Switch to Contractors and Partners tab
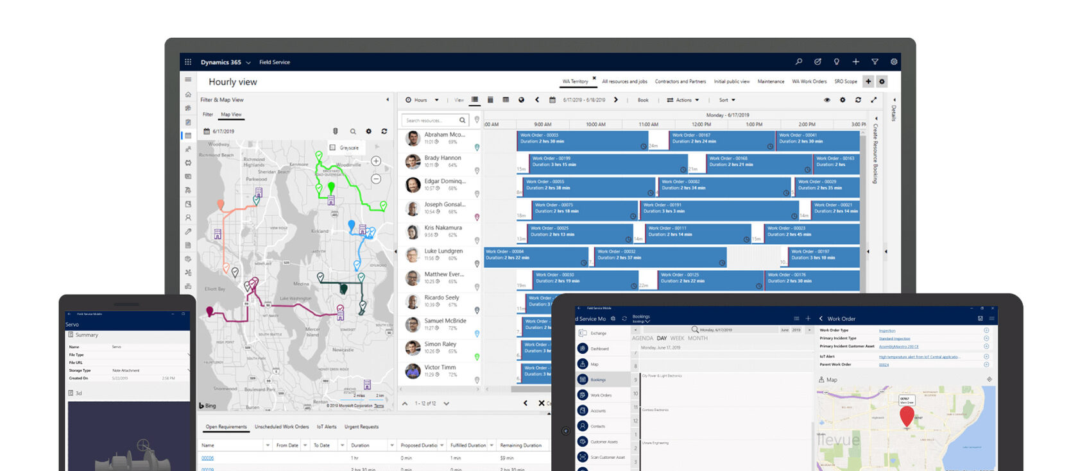 point(680,81)
